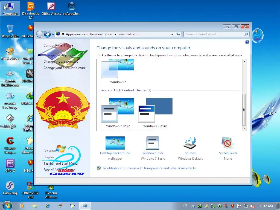This screenshot has width=280, height=210.
Task: Expand the Appearance and Personalization breadcrumb arrow
Action: click(x=115, y=34)
